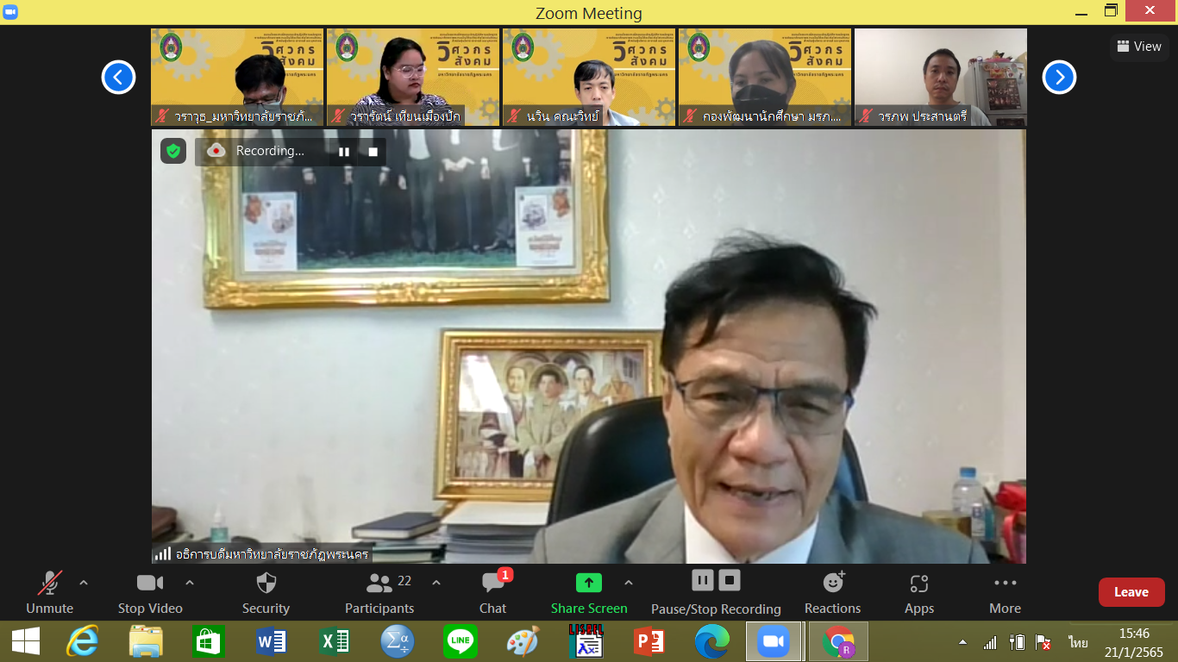The height and width of the screenshot is (662, 1178).
Task: Switch to Zoom taskbar button
Action: tap(774, 642)
